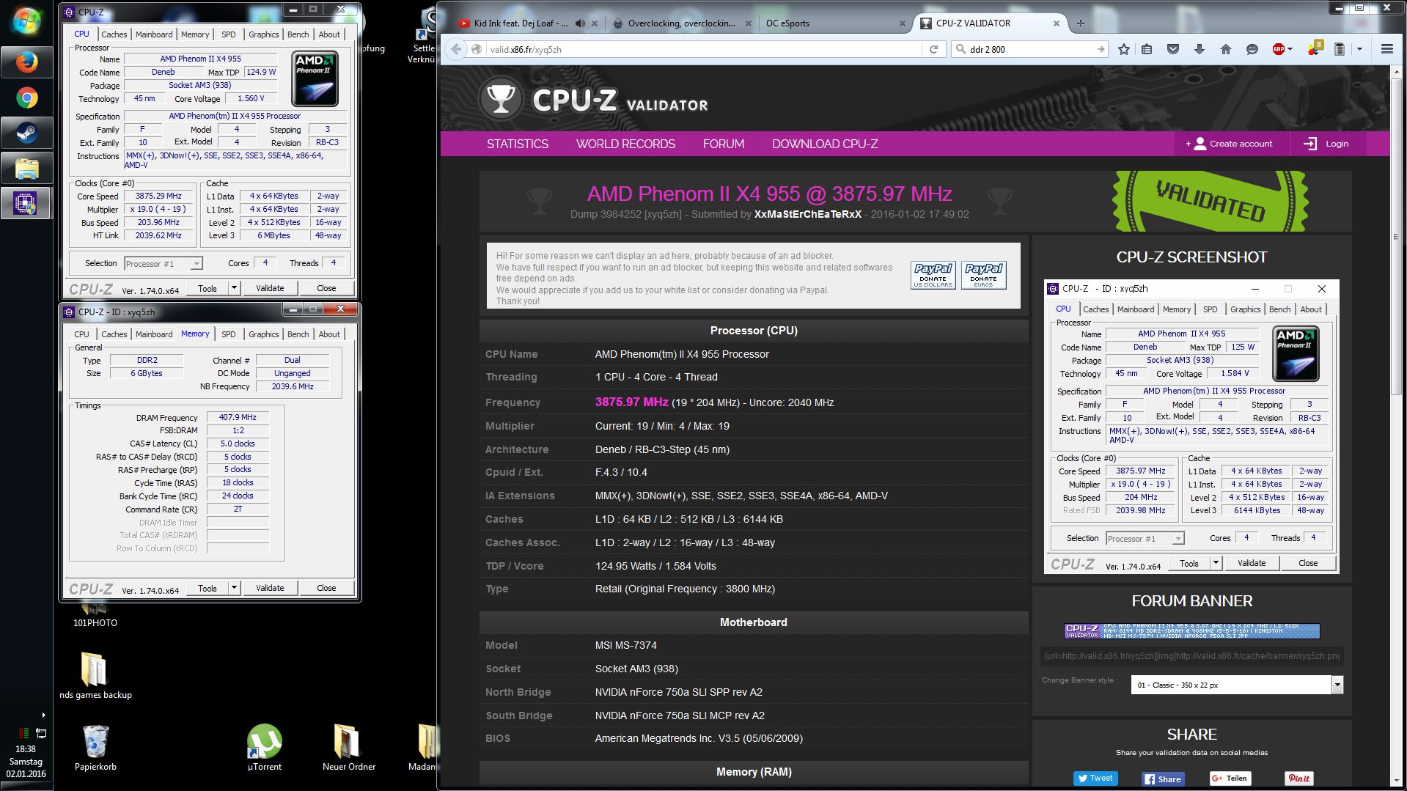The image size is (1407, 791).
Task: Share validation via Tweet button
Action: [1095, 779]
